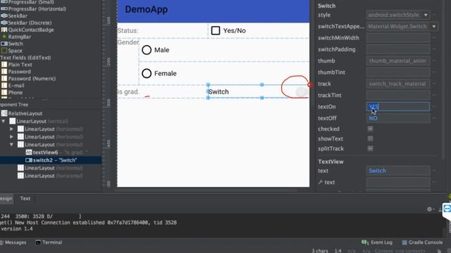Open the Event Log panel

tap(377, 242)
